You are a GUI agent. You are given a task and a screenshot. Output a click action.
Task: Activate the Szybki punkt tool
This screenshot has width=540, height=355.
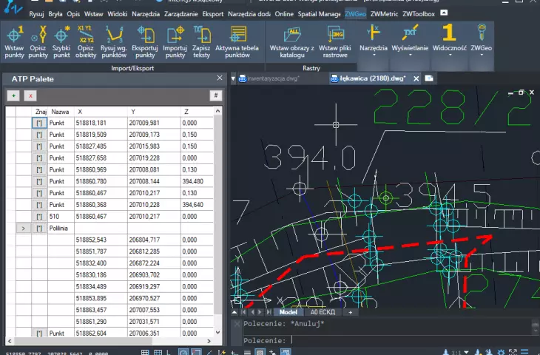[x=61, y=41]
